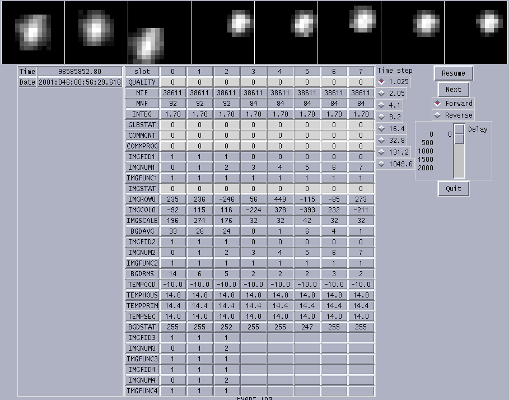Image resolution: width=509 pixels, height=400 pixels.
Task: Click IMGCOL0 value 378 for slot 4
Action: click(x=280, y=210)
